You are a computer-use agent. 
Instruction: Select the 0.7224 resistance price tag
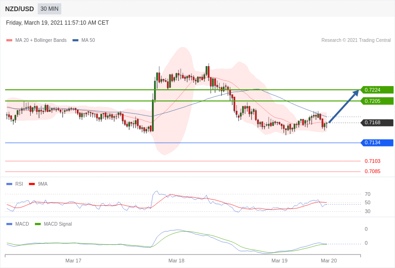(x=377, y=90)
